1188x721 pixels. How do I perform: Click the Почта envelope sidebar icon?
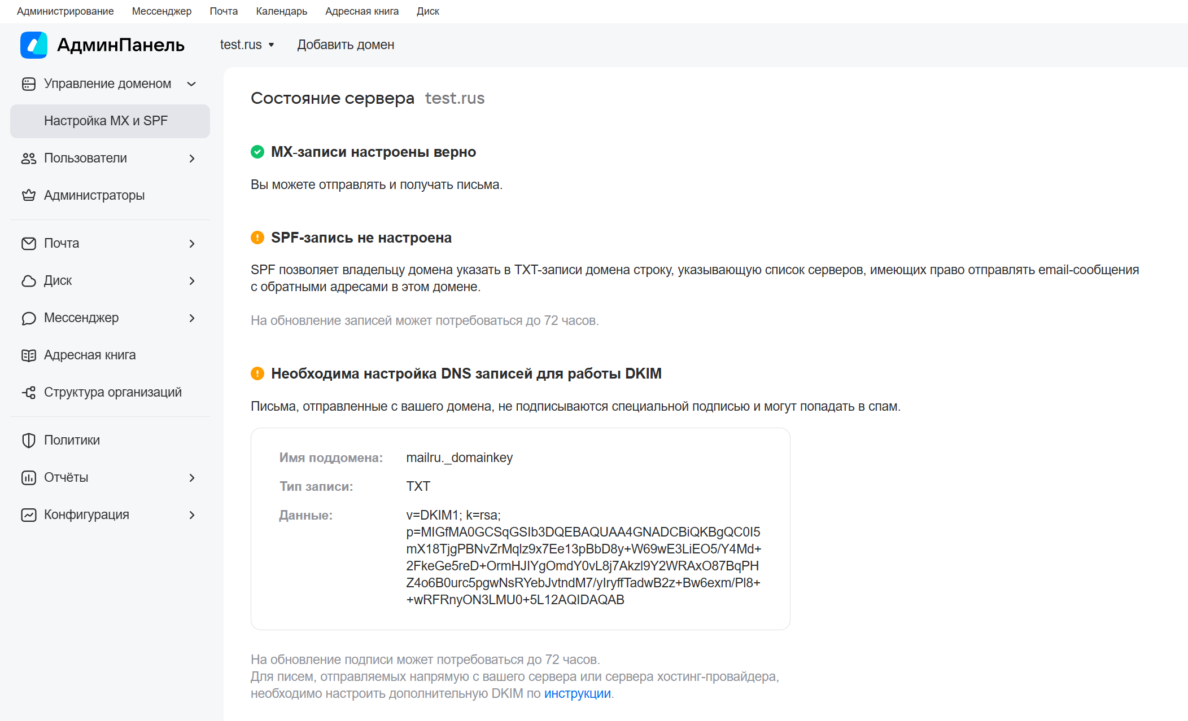(29, 244)
